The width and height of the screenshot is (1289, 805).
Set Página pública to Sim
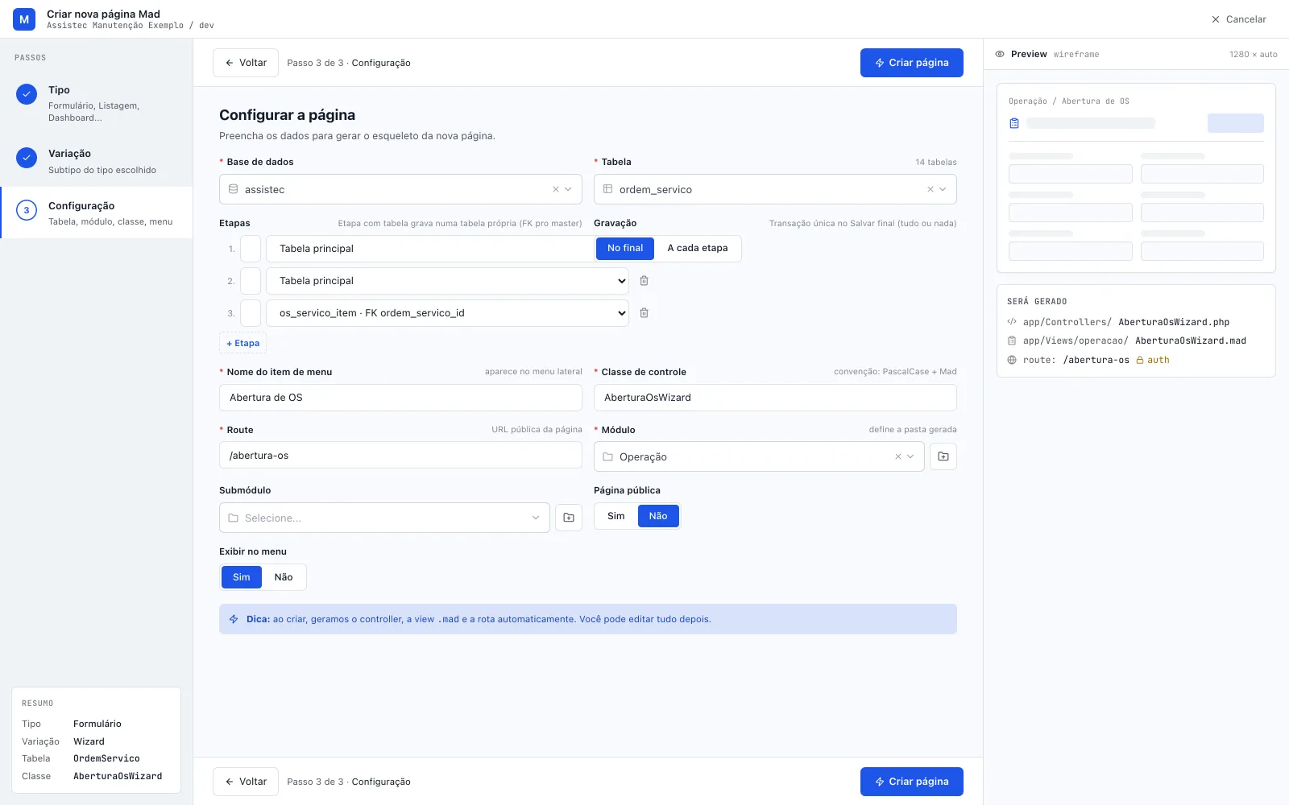[x=616, y=516]
